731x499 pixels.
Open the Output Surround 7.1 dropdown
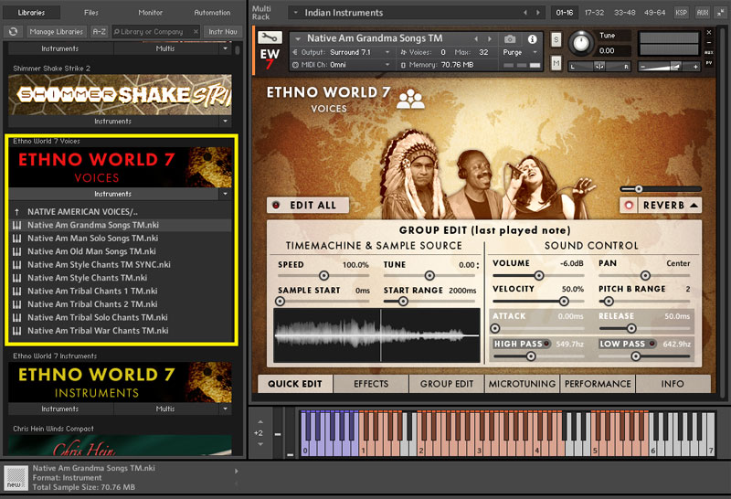coord(387,52)
